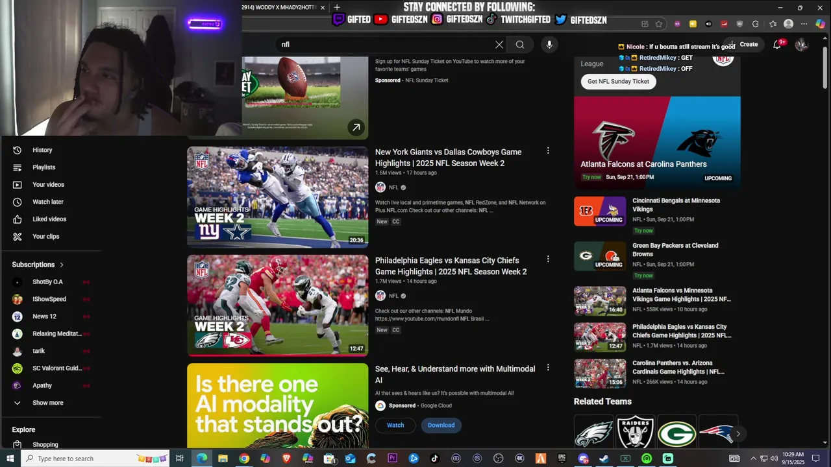Viewport: 831px width, 467px height.
Task: Open Giants vs Cowboys highlights thumbnail
Action: (x=277, y=197)
